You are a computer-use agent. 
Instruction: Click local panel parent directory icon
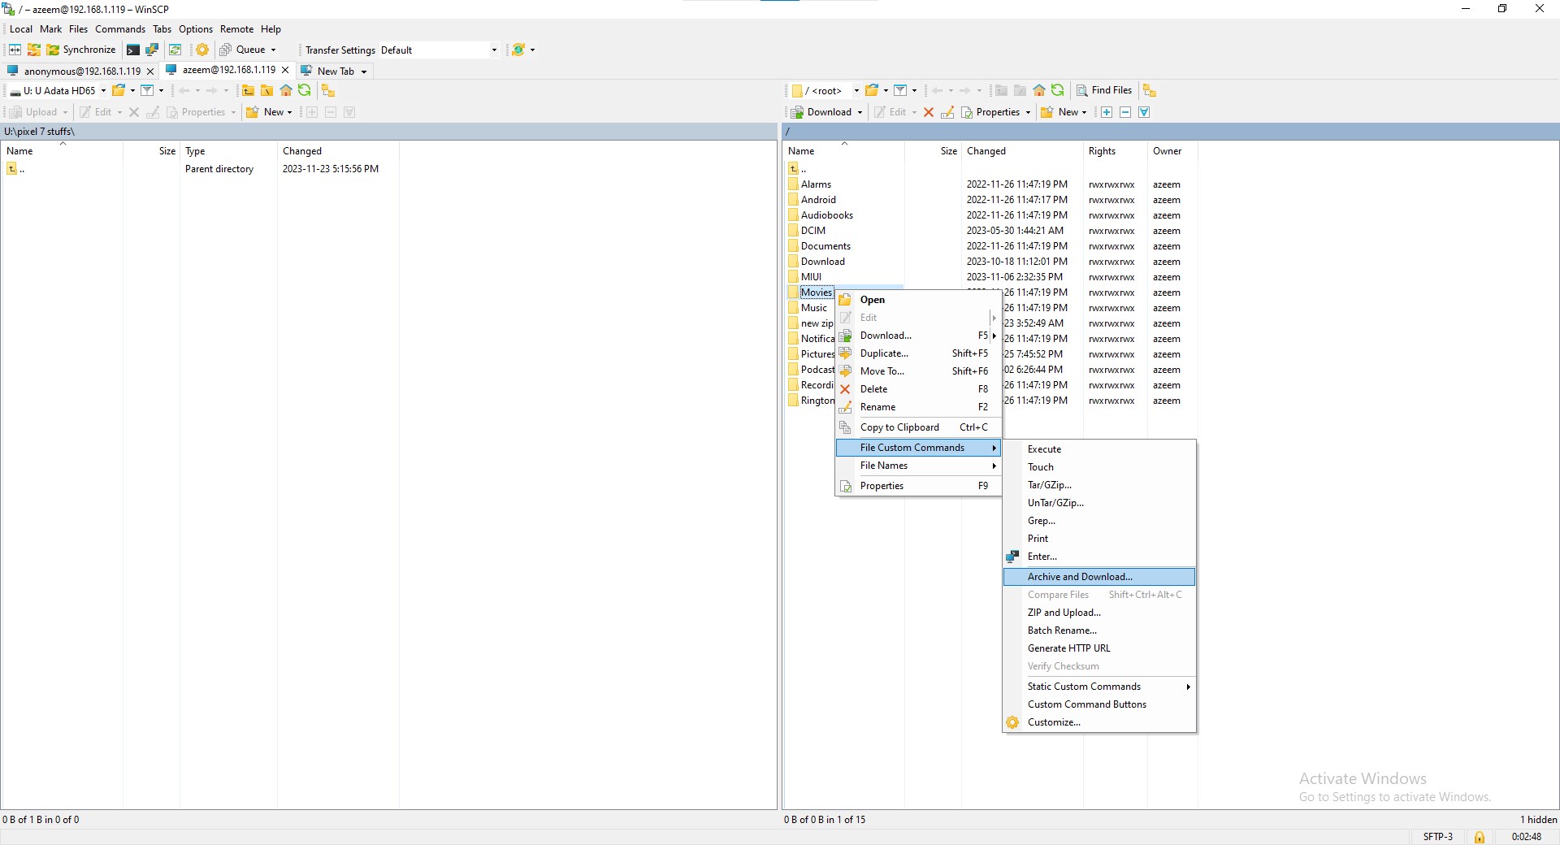[248, 90]
